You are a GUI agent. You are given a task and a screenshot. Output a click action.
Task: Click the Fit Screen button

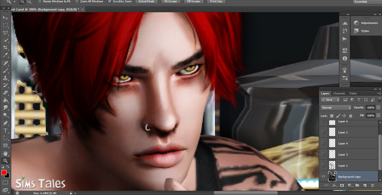tap(171, 1)
